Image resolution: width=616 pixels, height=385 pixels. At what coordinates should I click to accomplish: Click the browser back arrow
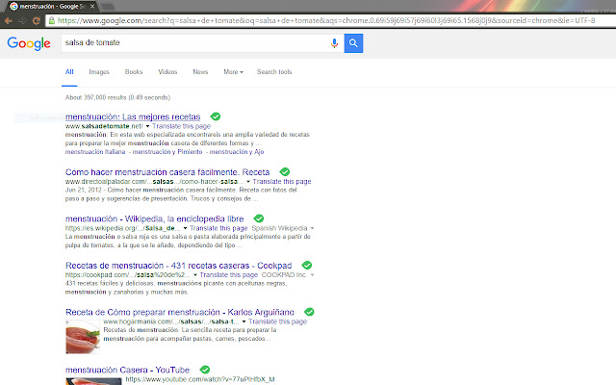pos(9,21)
